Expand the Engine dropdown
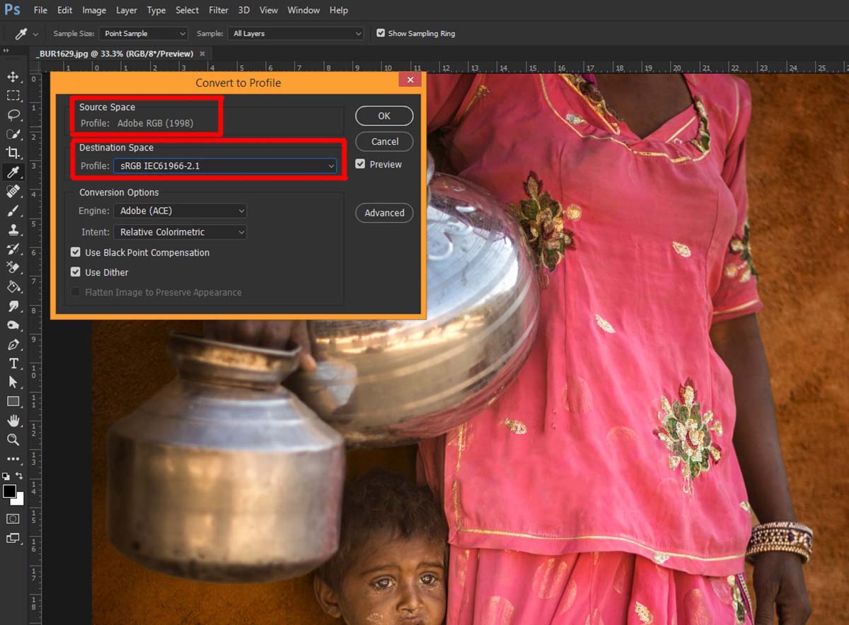Screen dimensions: 849x625 [x=180, y=211]
